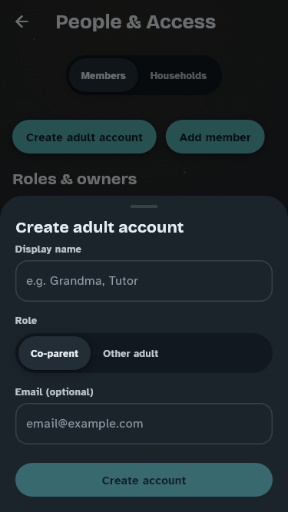This screenshot has width=288, height=512.
Task: Go back using the arrow icon
Action: [x=22, y=22]
